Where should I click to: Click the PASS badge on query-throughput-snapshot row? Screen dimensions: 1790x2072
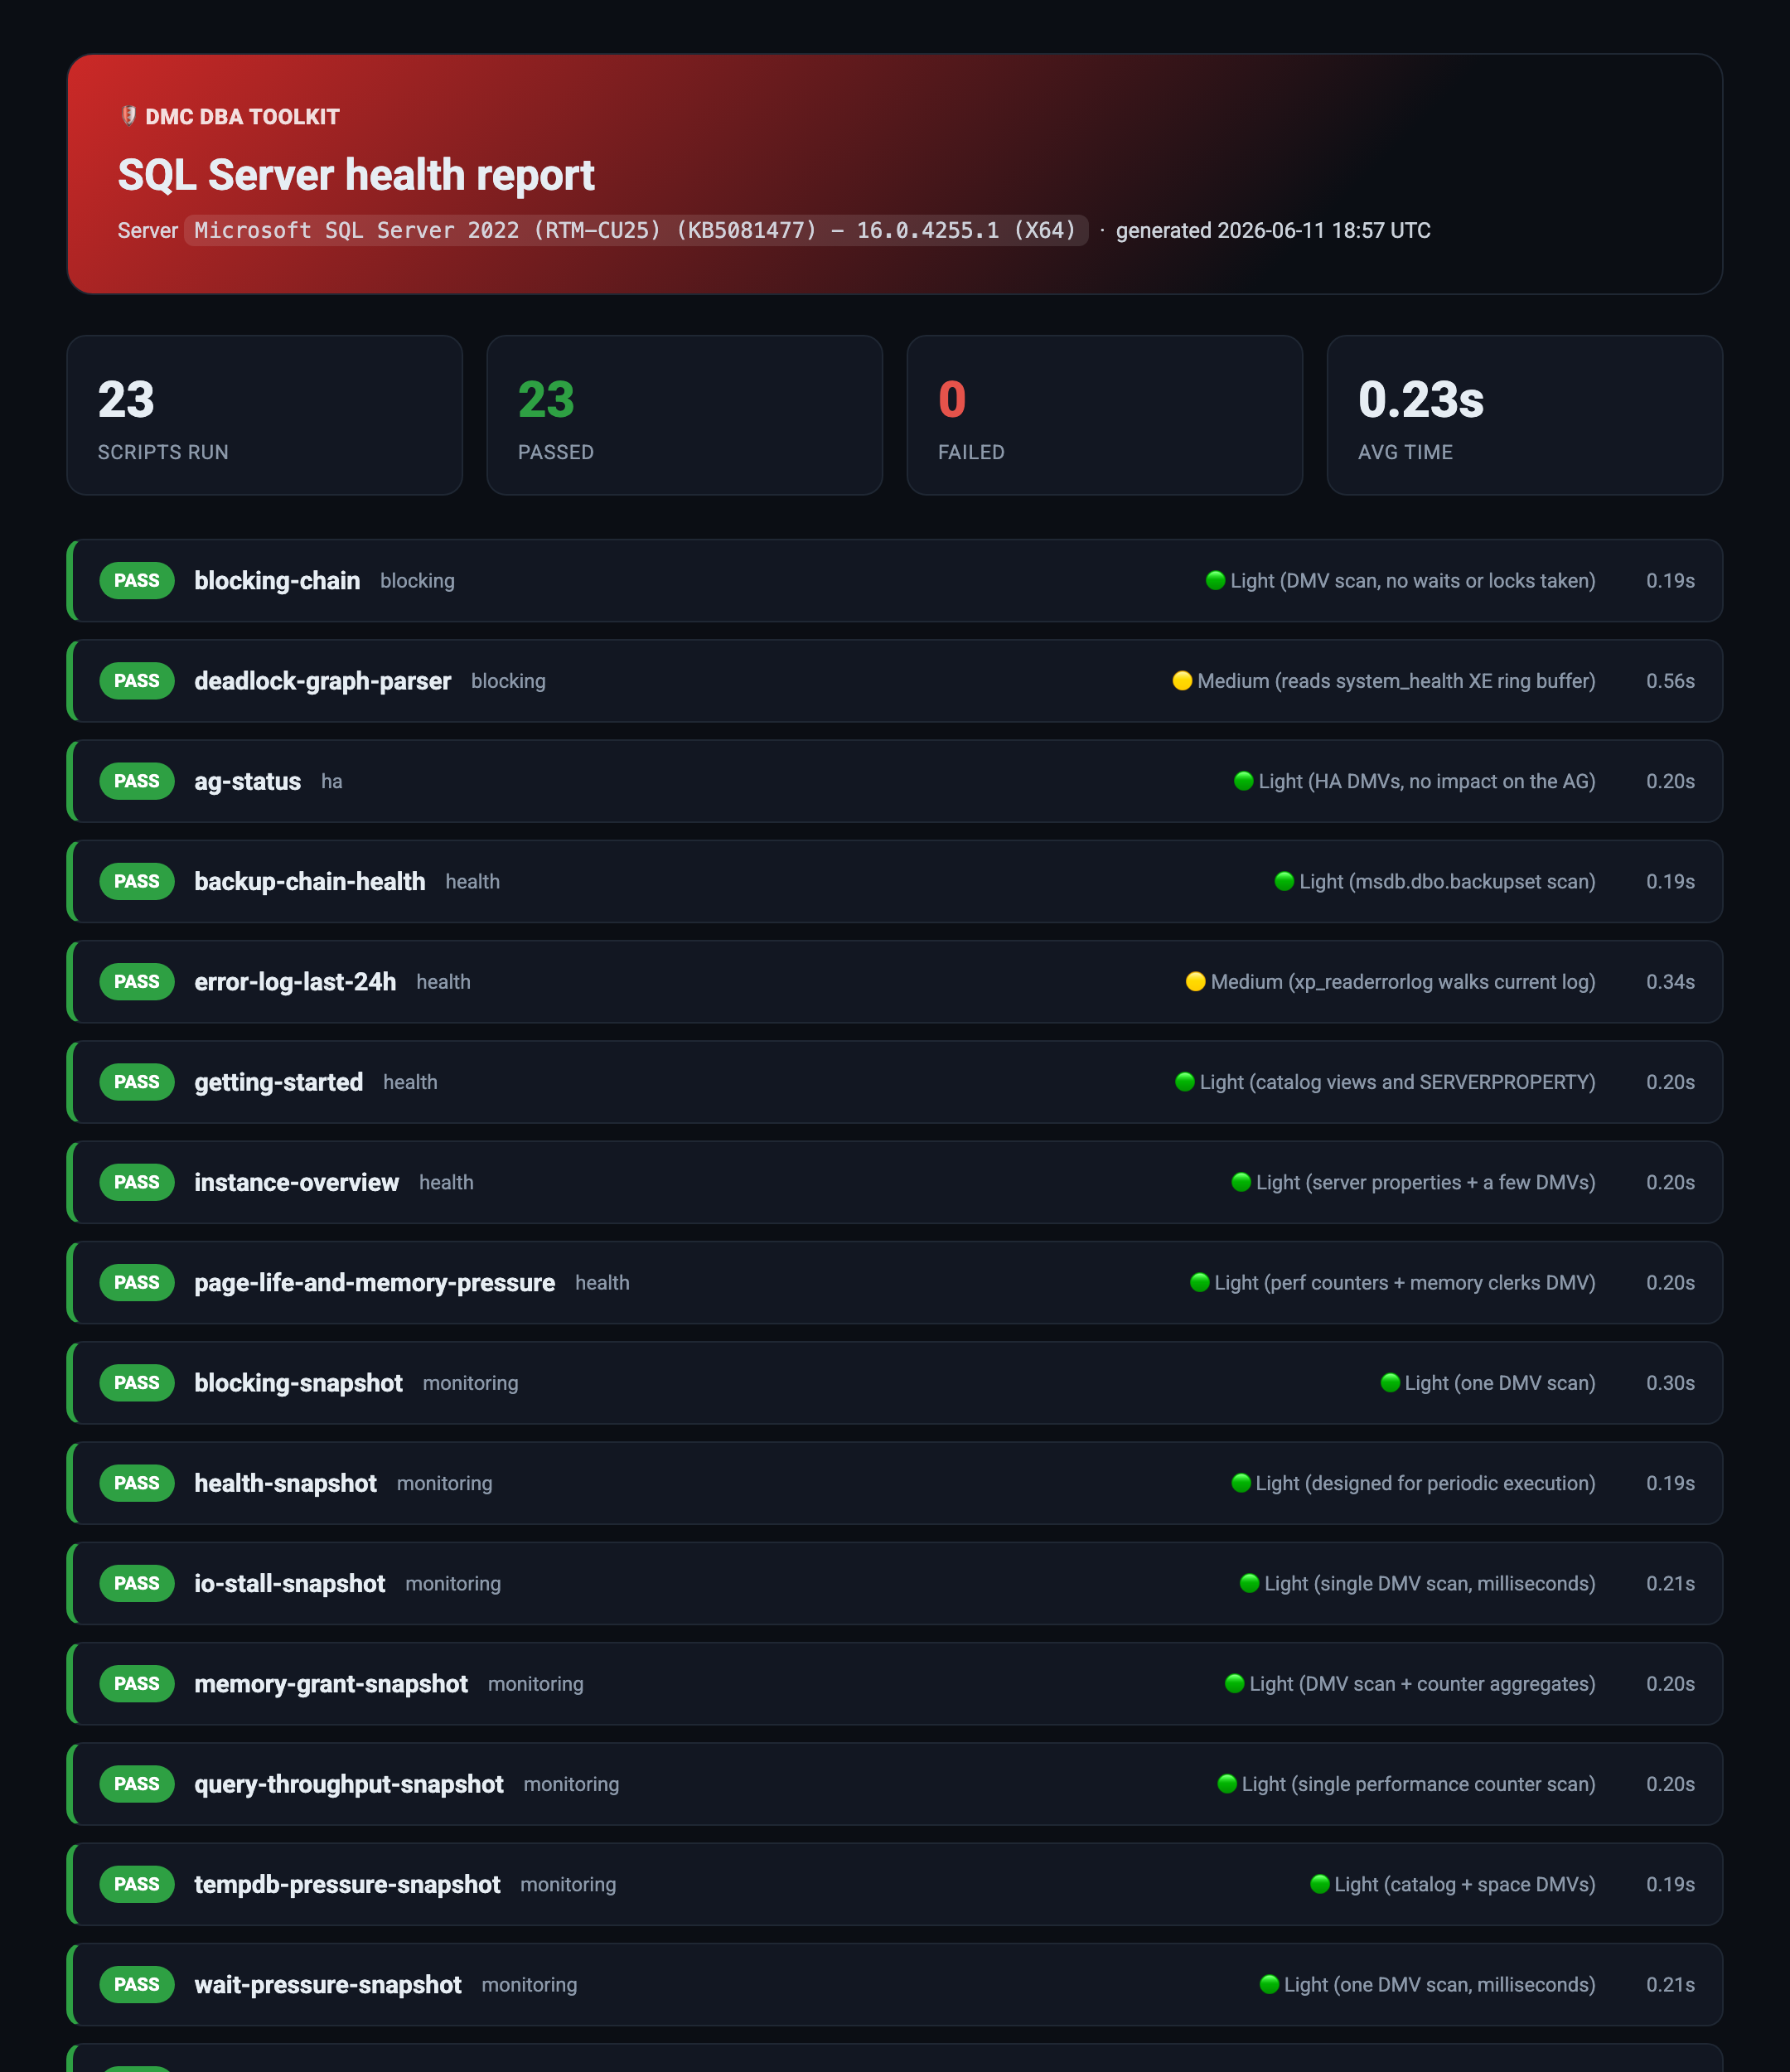137,1783
